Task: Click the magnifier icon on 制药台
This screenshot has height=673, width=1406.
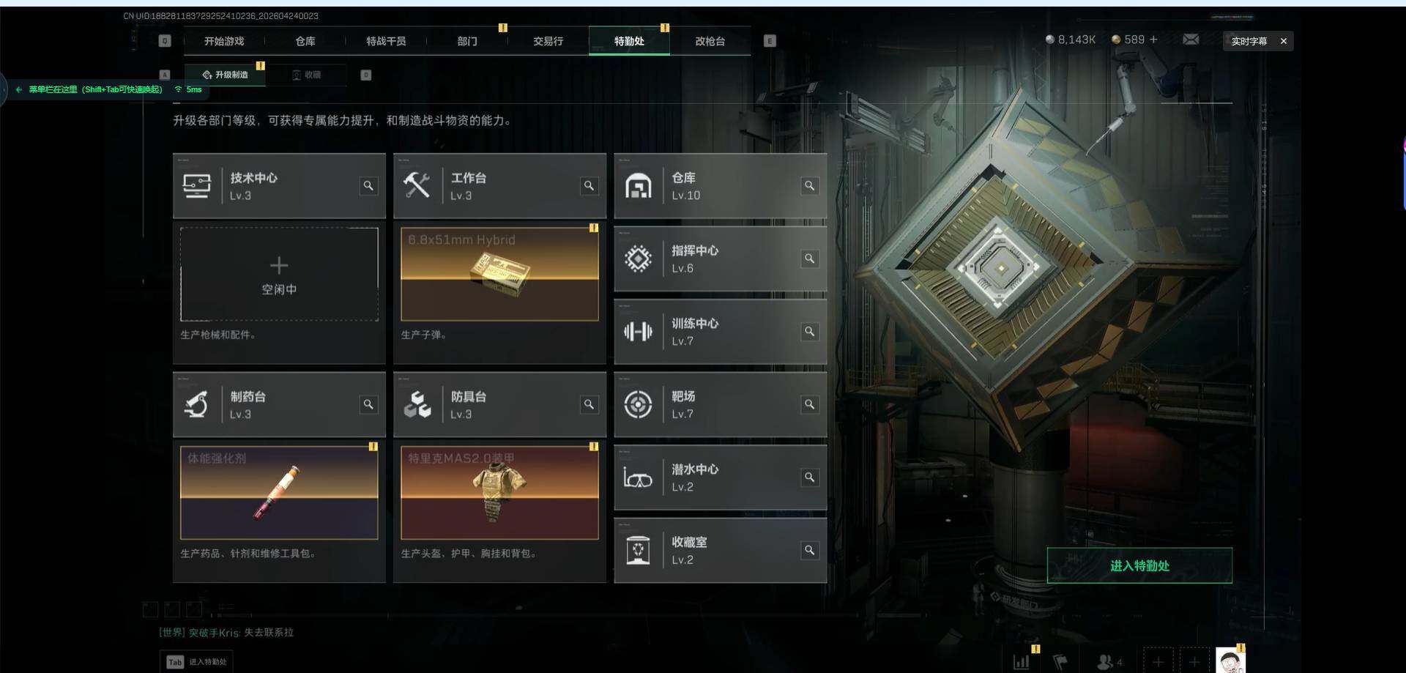Action: 368,404
